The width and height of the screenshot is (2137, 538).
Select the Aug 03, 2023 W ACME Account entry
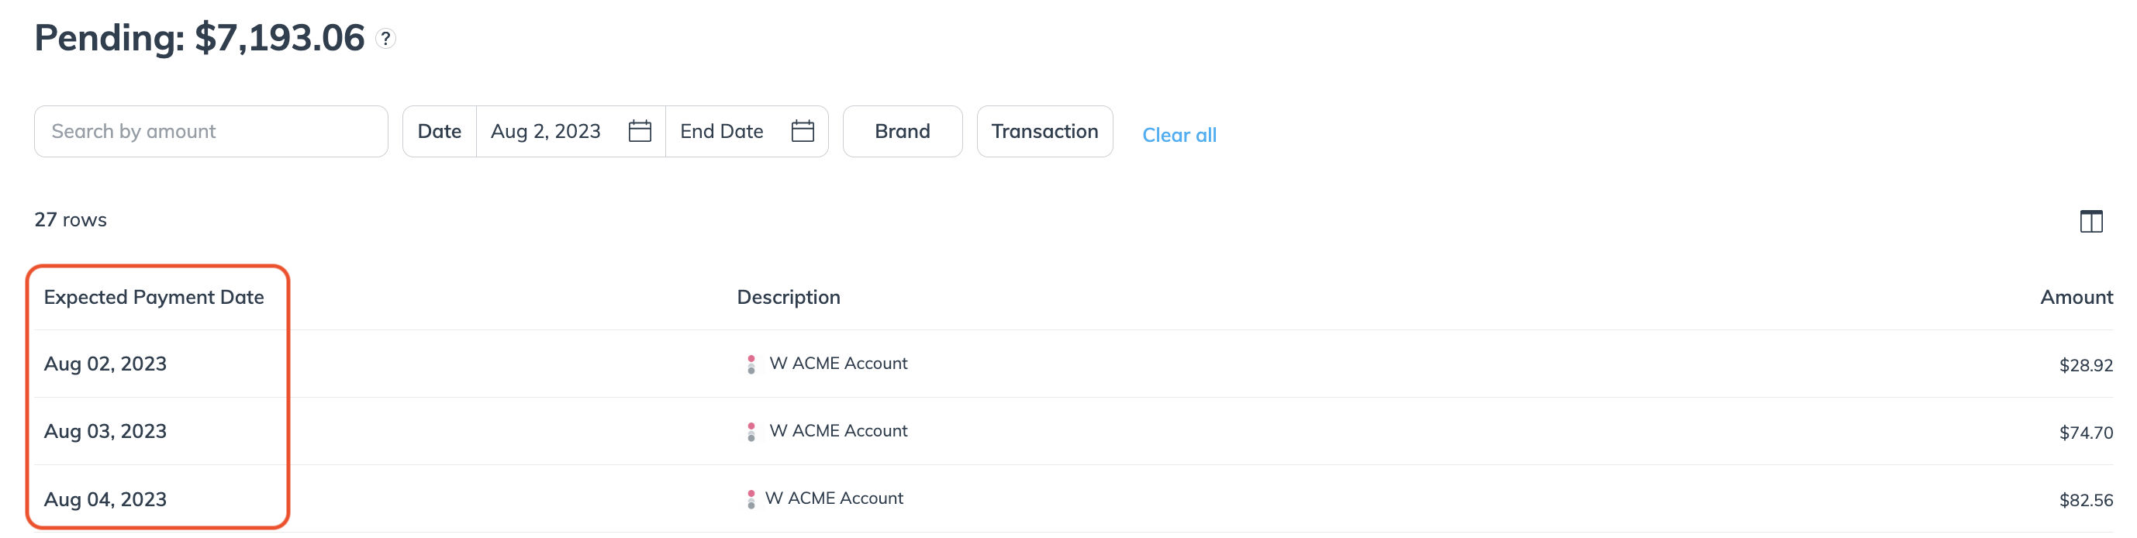click(838, 431)
